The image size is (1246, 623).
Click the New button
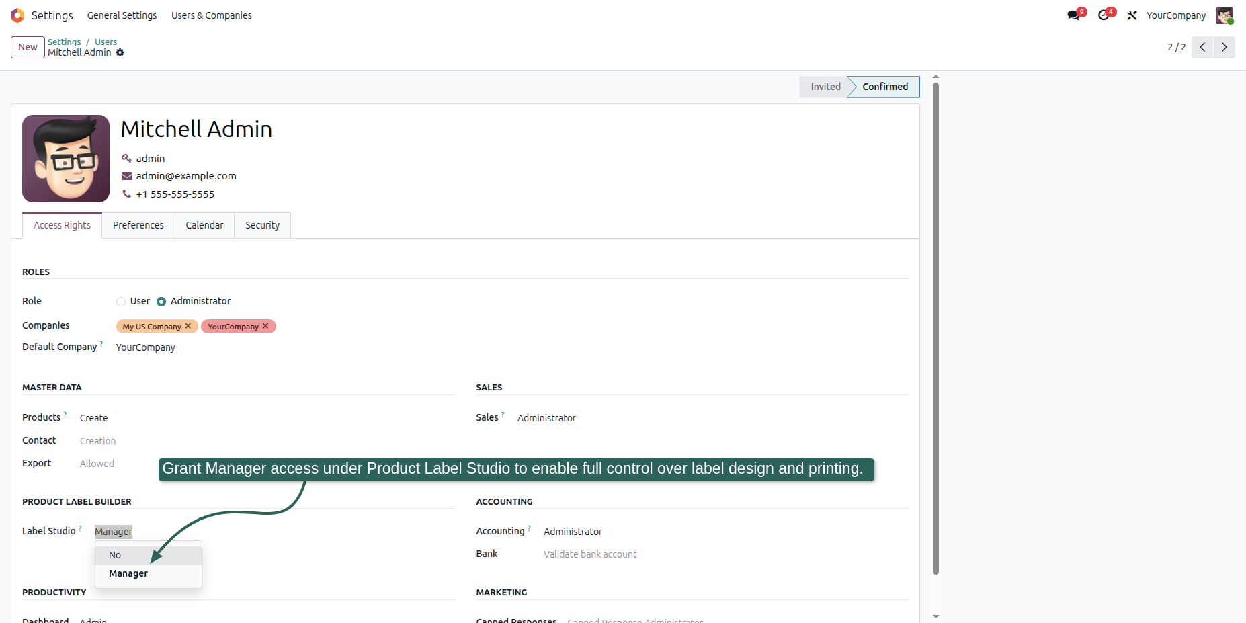(x=28, y=47)
